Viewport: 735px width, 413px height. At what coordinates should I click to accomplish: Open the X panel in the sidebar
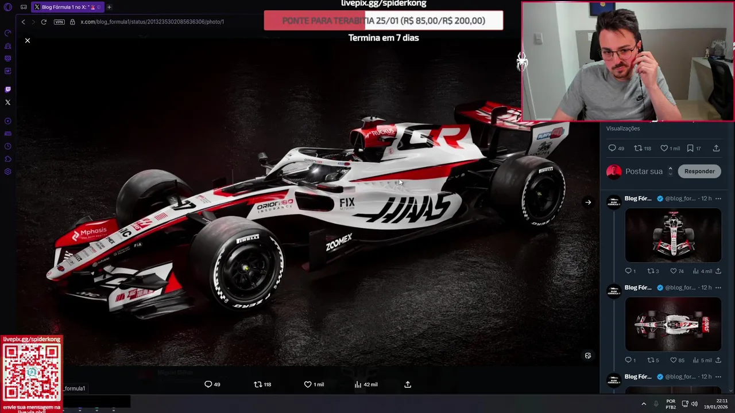[8, 102]
